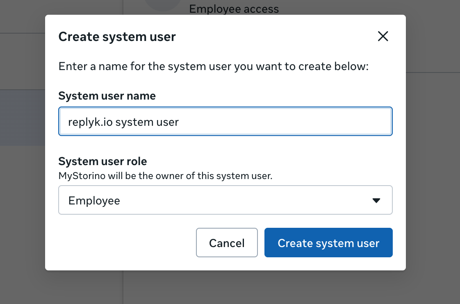Click the 'System user role' label
This screenshot has height=304, width=460.
pyautogui.click(x=102, y=161)
